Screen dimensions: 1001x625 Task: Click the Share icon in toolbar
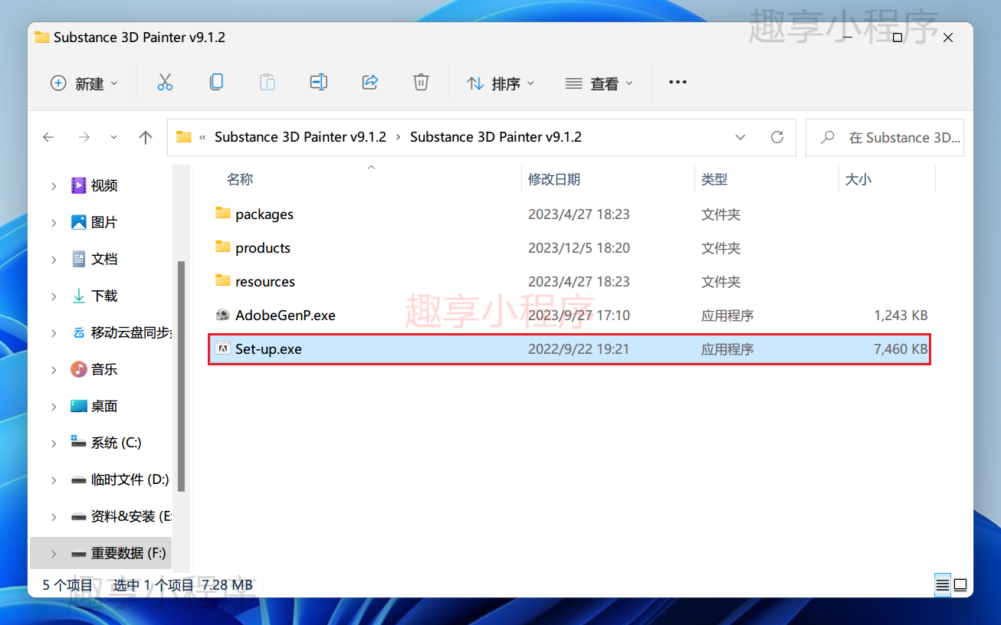tap(370, 82)
